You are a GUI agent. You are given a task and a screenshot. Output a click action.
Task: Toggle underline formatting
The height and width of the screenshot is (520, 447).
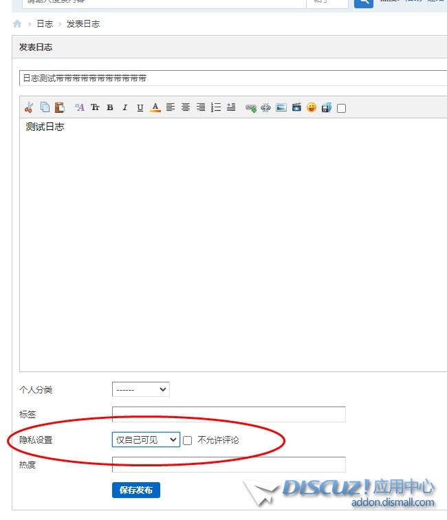[140, 107]
